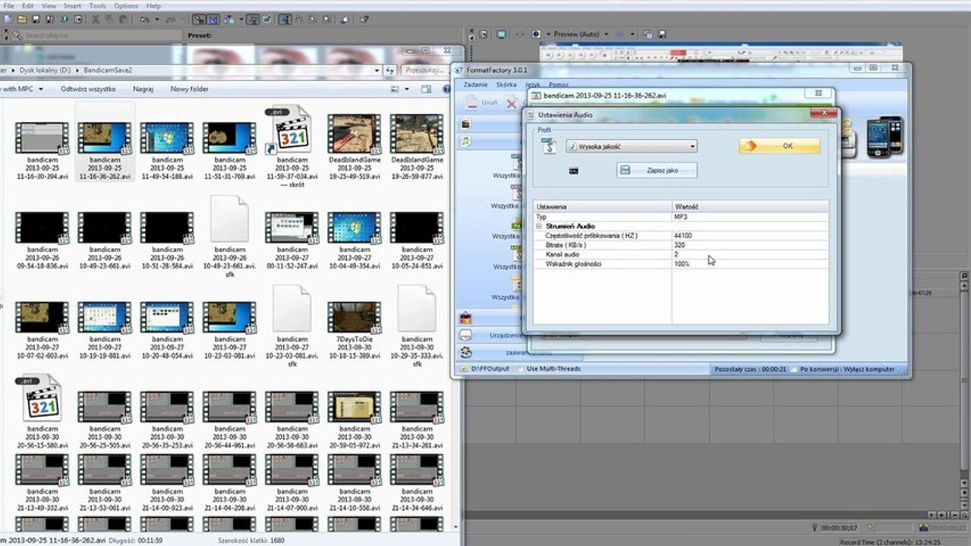Toggle the enable snapping button in Vegas toolbar
The width and height of the screenshot is (971, 546).
click(198, 20)
